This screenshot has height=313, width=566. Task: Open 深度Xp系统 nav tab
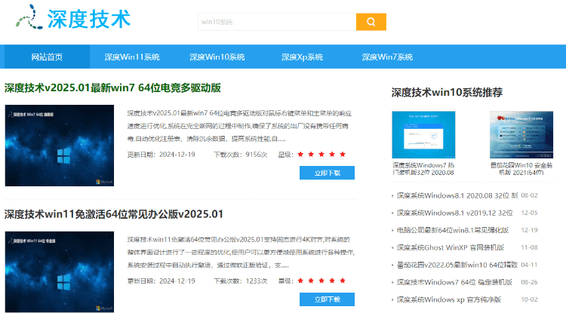coord(302,57)
